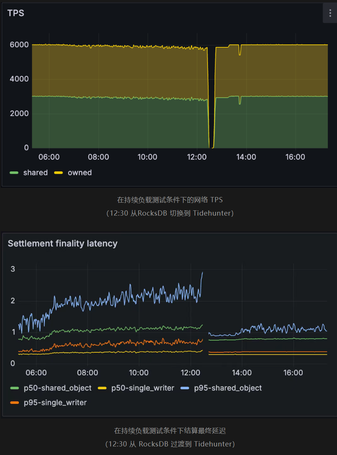Toggle the owned series legend label
The image size is (337, 455).
pyautogui.click(x=79, y=172)
